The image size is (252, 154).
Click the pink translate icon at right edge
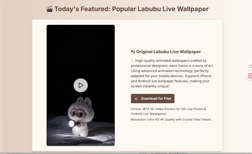[x=250, y=76]
